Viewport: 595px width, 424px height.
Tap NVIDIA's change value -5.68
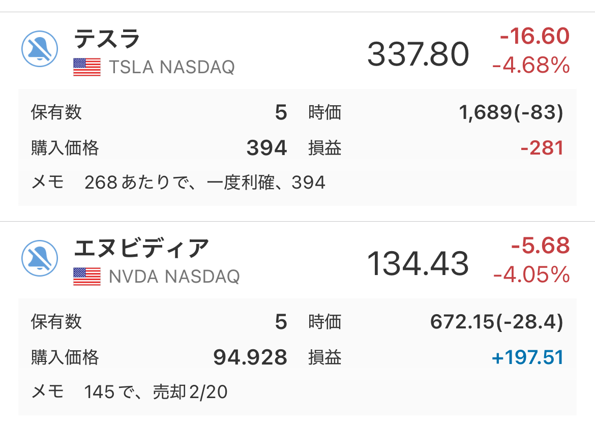point(541,246)
